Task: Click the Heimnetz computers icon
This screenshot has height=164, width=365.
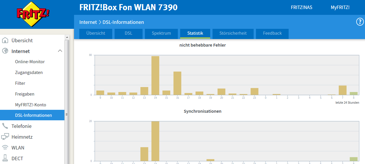Action: pyautogui.click(x=5, y=137)
